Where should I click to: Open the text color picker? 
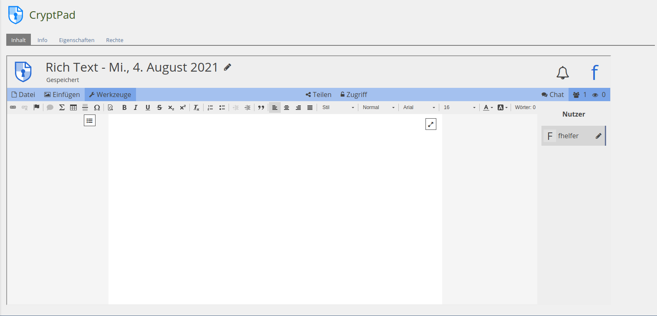pyautogui.click(x=488, y=107)
